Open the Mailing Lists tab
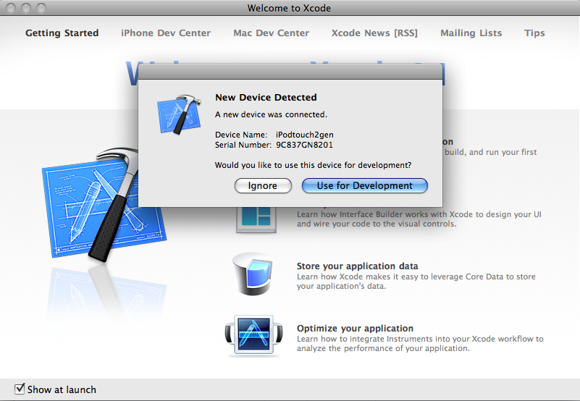Screen dimensions: 580x401 [471, 33]
